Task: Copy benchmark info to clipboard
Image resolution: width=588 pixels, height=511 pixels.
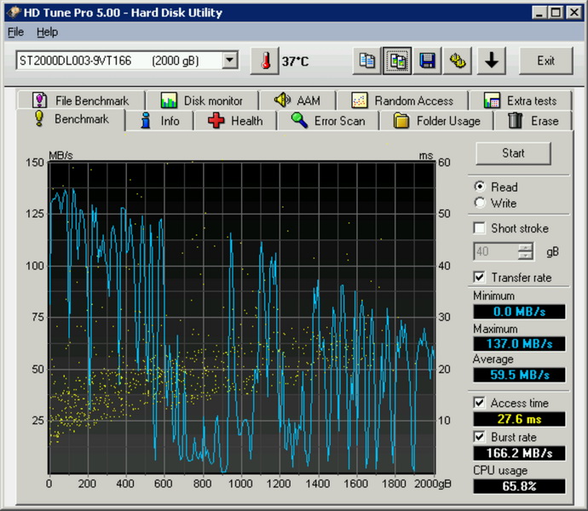Action: 366,60
